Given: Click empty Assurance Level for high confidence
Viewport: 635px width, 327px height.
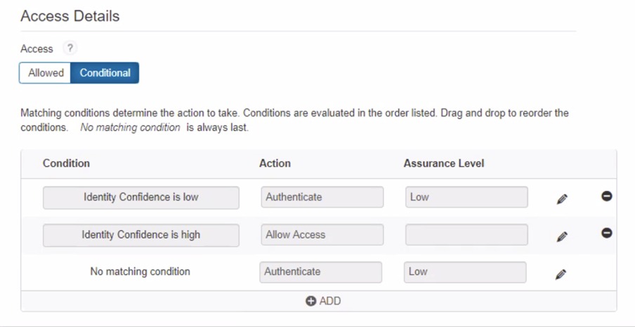Looking at the screenshot, I should (466, 235).
